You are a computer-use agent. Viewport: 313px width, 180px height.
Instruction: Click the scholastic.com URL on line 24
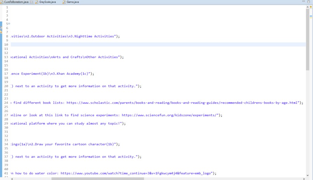pos(182,103)
